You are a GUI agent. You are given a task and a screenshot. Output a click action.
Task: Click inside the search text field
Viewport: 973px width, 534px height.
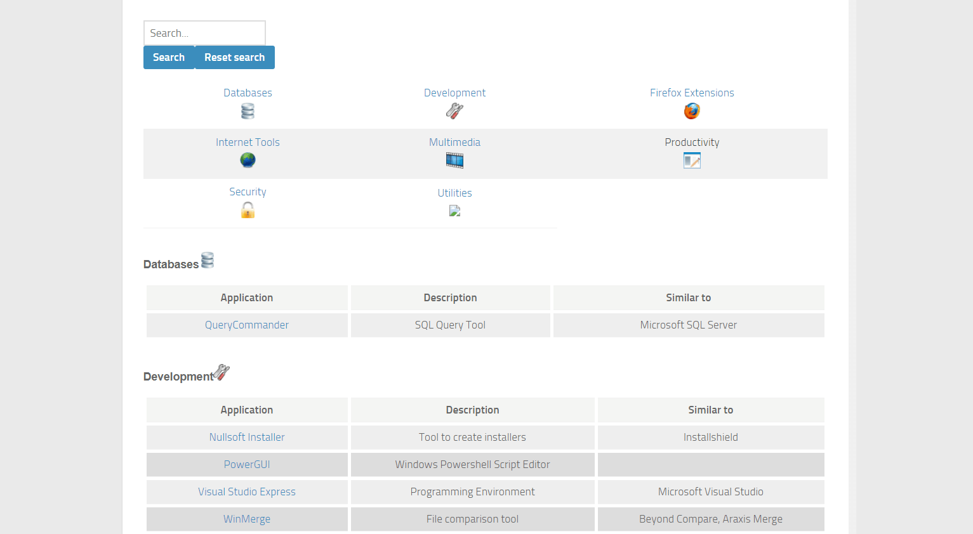point(204,33)
